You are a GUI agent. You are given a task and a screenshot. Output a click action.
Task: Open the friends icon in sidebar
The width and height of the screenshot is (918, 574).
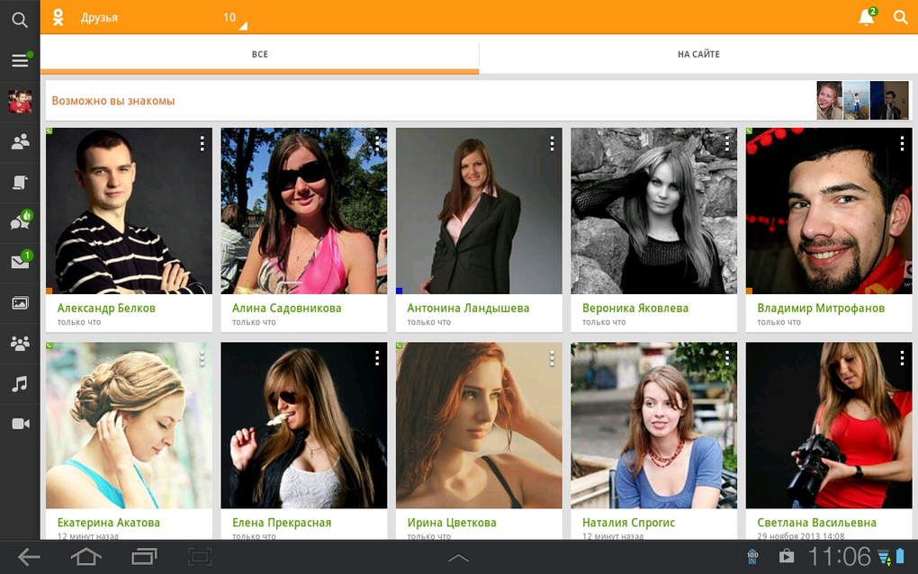(20, 141)
